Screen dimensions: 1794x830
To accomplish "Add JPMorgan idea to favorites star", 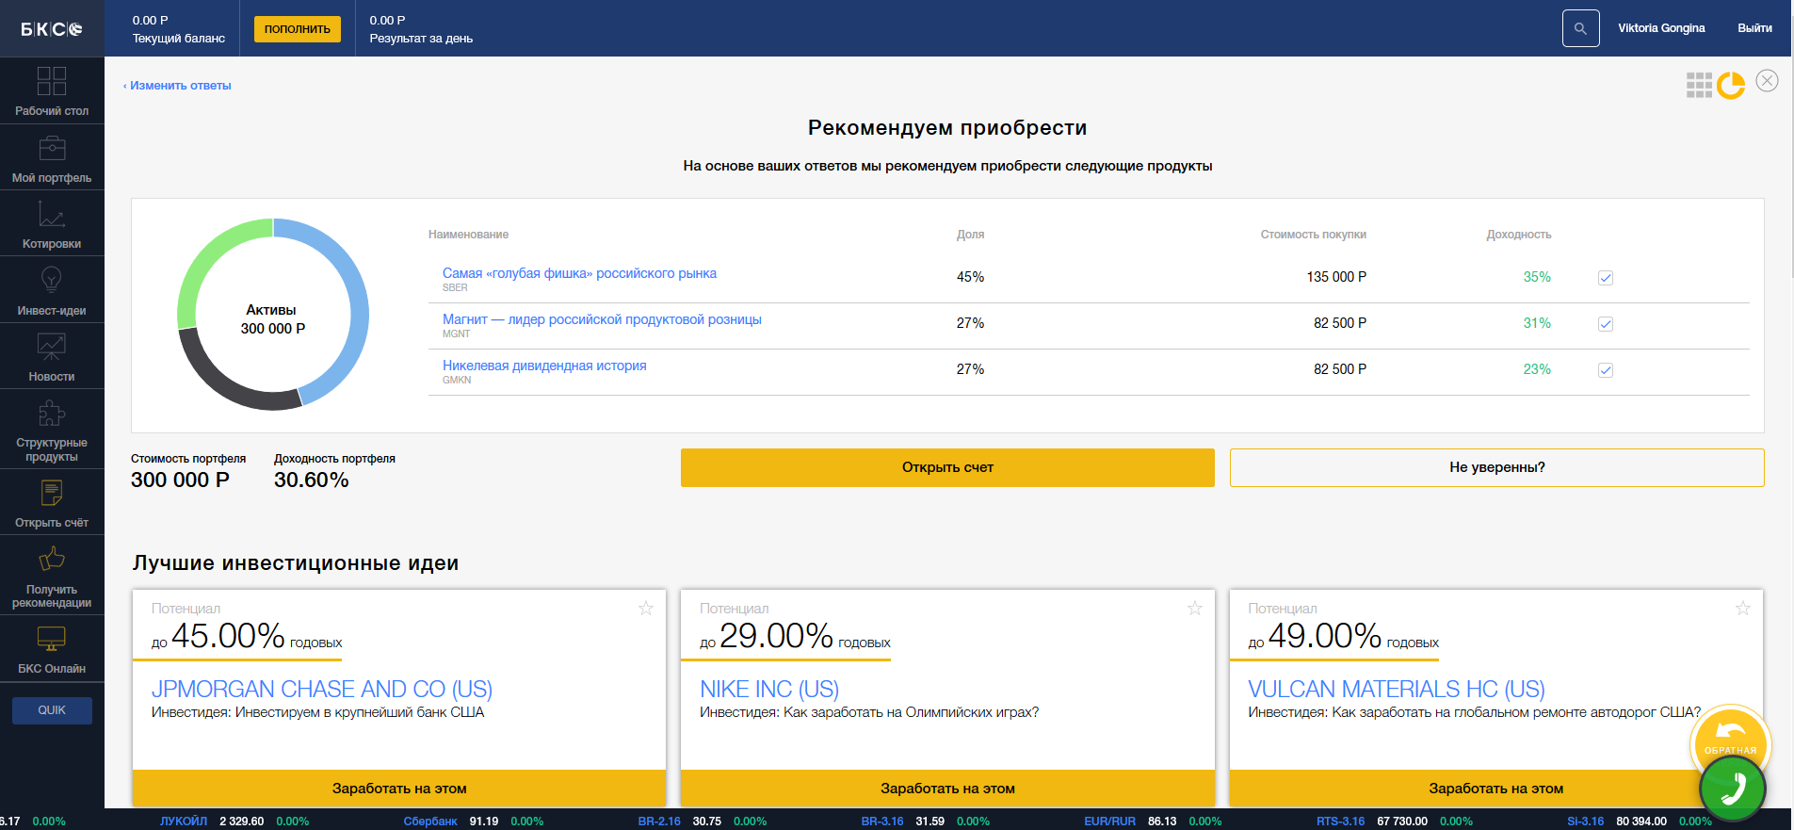I will (x=646, y=609).
